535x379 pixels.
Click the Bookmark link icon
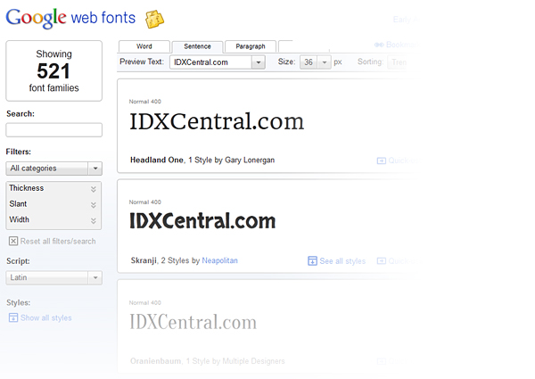pyautogui.click(x=379, y=45)
